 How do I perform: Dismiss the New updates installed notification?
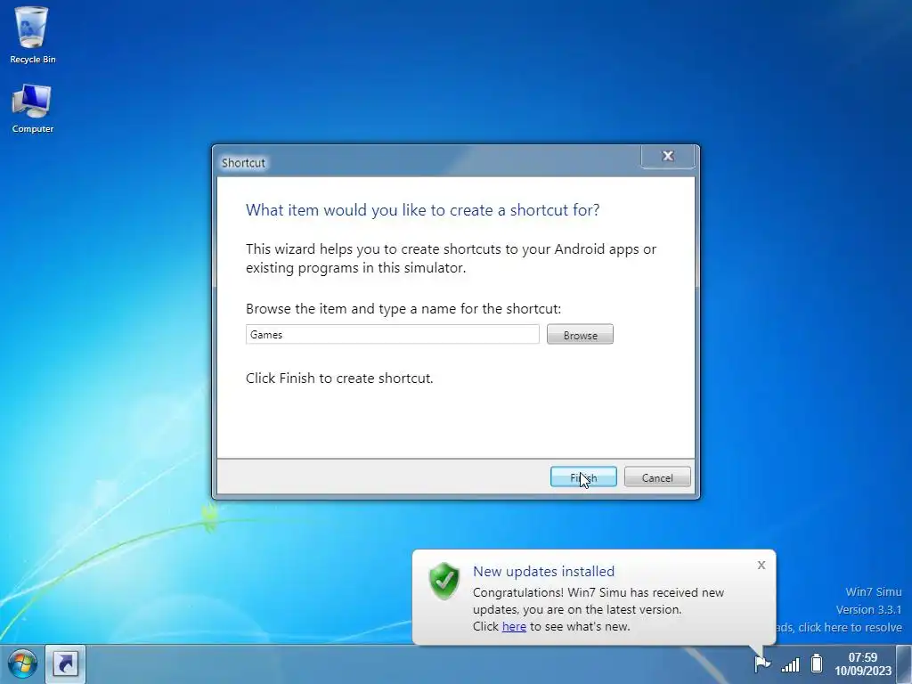click(761, 566)
